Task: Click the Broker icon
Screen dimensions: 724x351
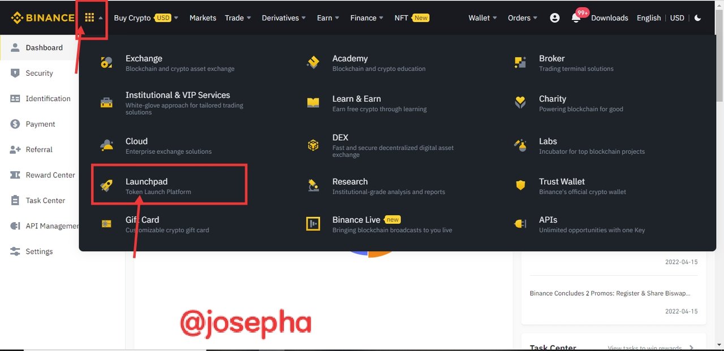Action: (x=520, y=63)
